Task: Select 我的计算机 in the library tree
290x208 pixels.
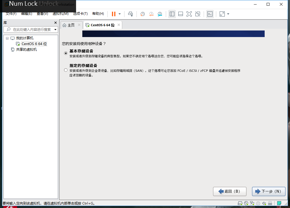Action: (24, 38)
